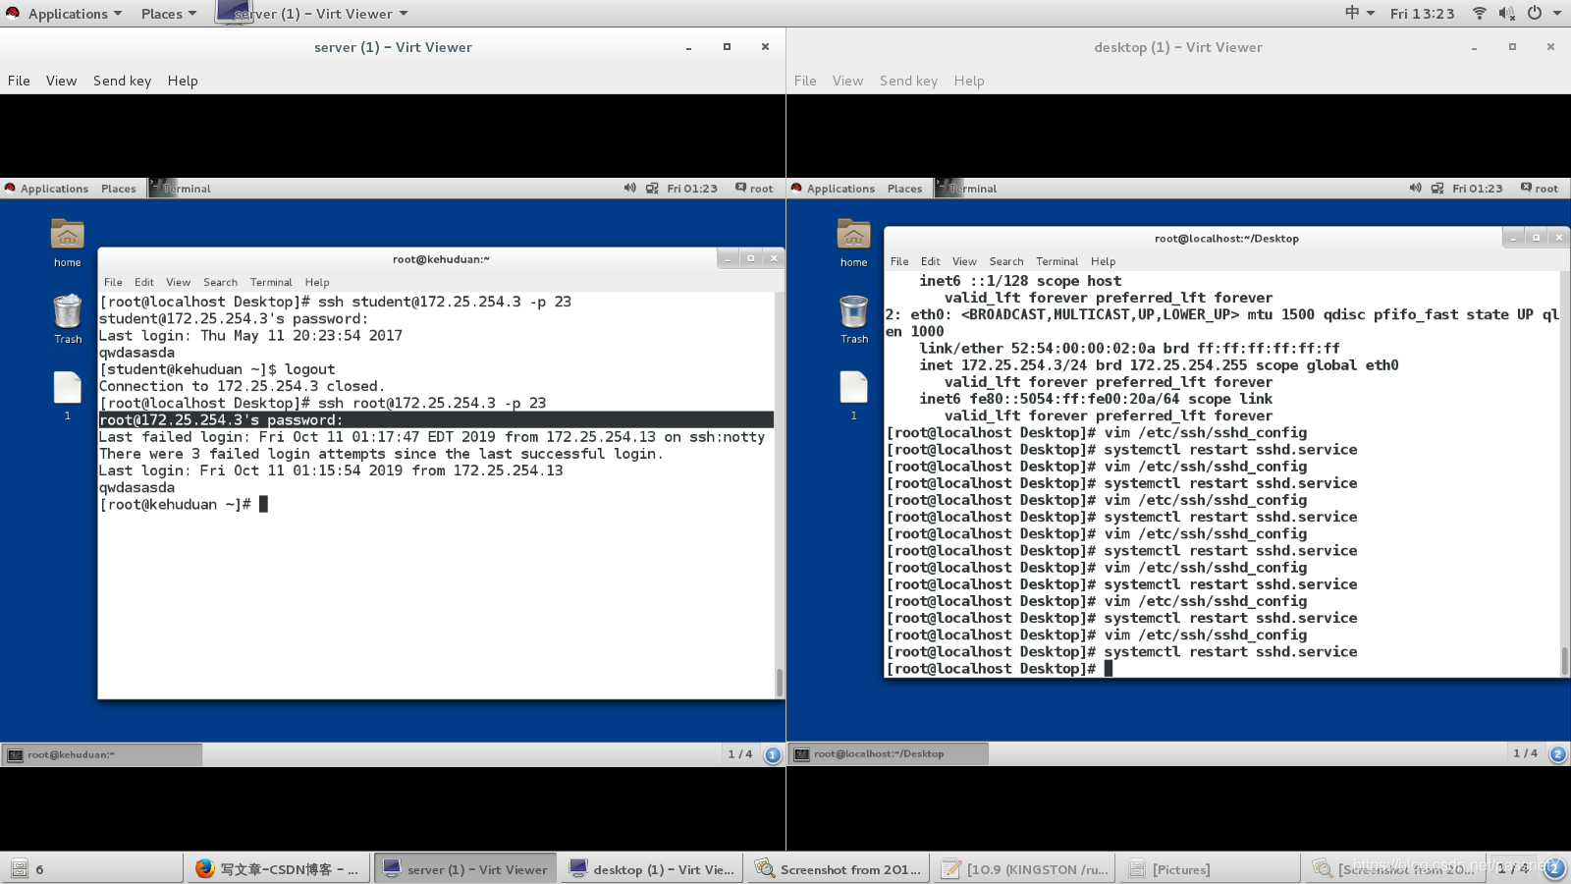Click highlighted password prompt line in terminal
The width and height of the screenshot is (1571, 884).
(436, 419)
